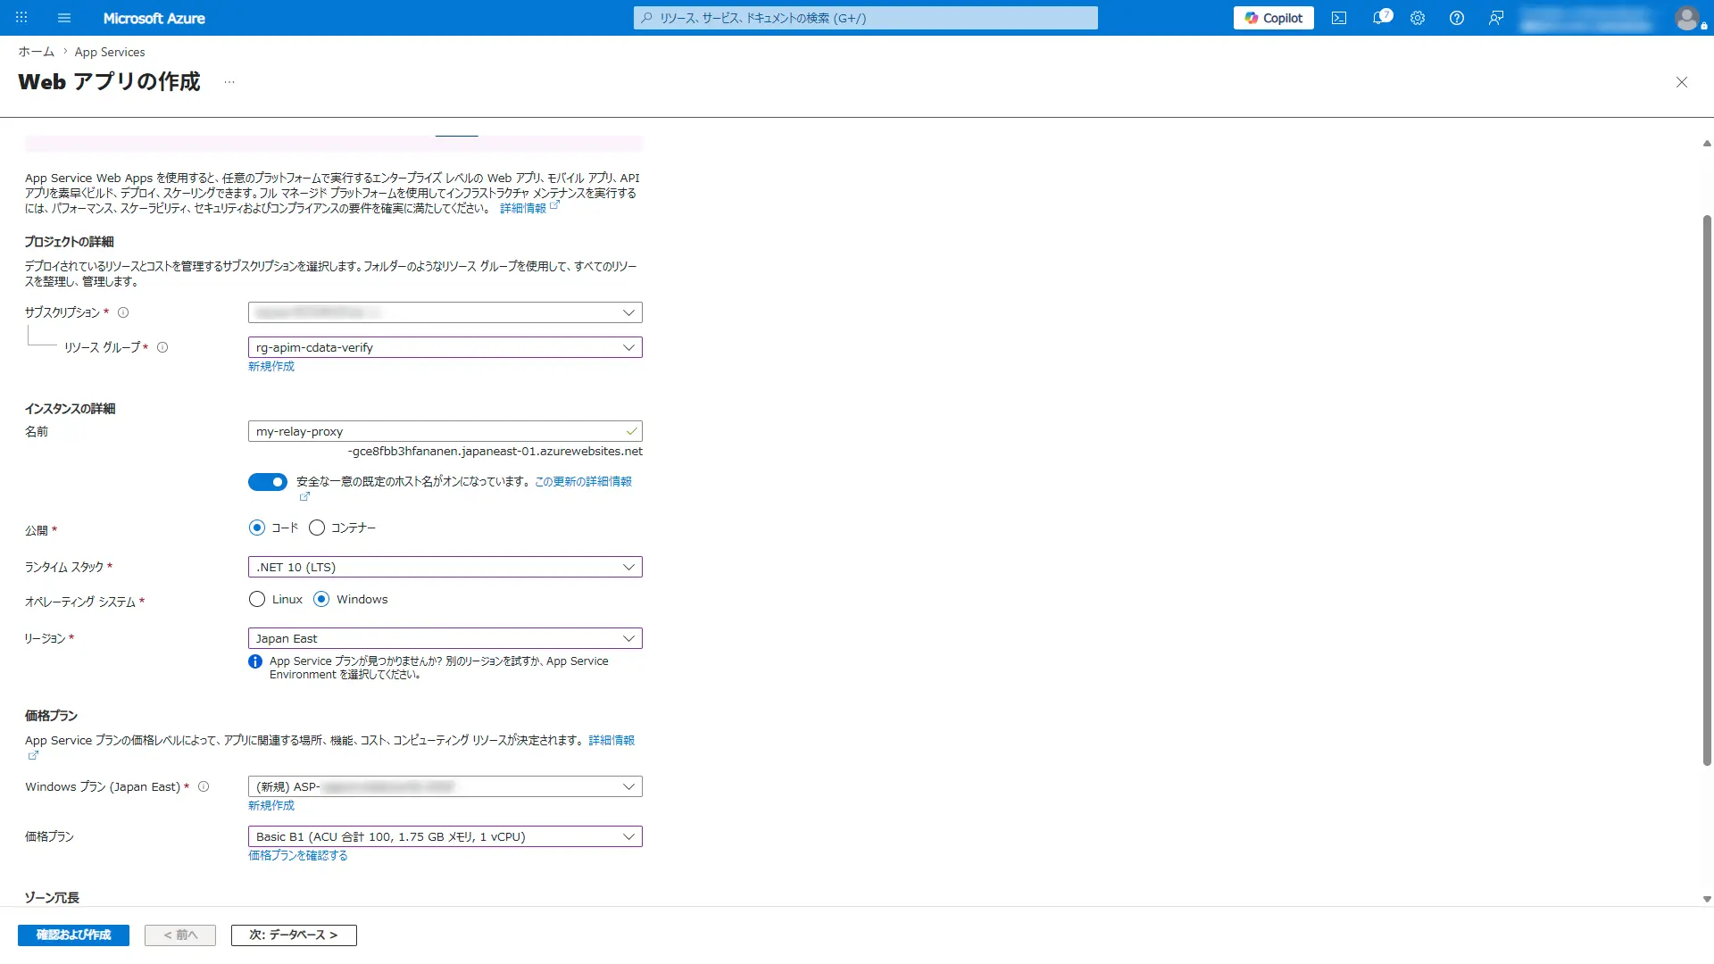Close the Web app creation blade
The height and width of the screenshot is (964, 1714).
pyautogui.click(x=1682, y=82)
